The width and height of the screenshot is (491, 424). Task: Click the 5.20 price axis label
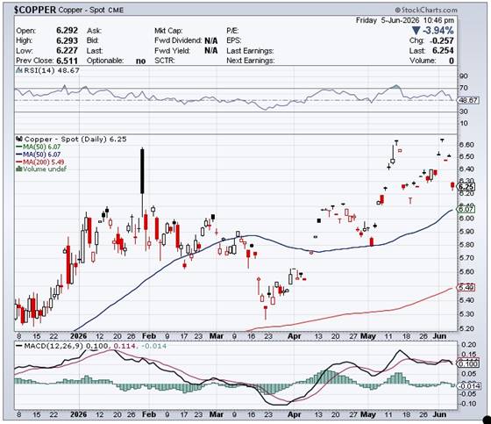(466, 328)
